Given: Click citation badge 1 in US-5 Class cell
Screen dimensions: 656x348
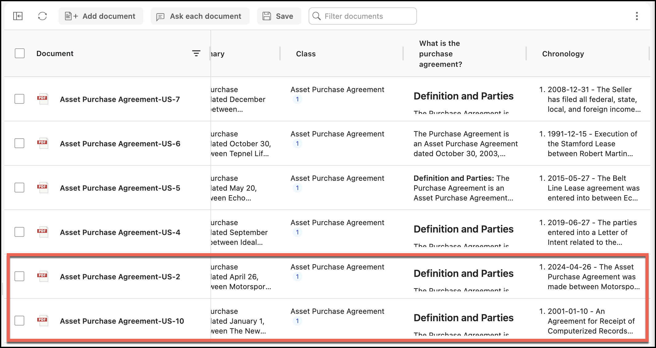Looking at the screenshot, I should pyautogui.click(x=297, y=188).
